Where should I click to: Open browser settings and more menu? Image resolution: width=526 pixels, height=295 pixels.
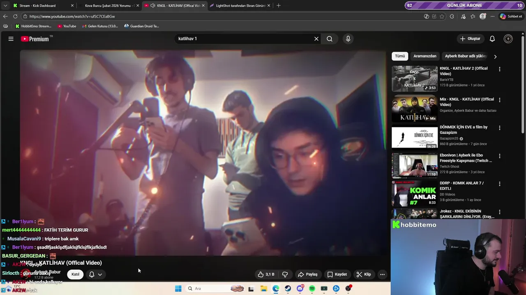pos(492,16)
